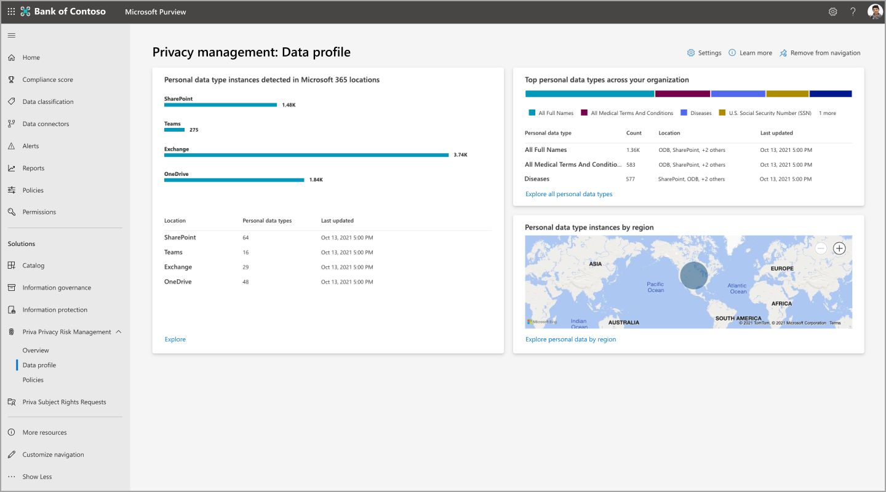Zoom out on the region map
The width and height of the screenshot is (886, 492).
pos(821,248)
